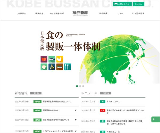The width and height of the screenshot is (160, 133).
Task: Click the 神戸物産 Kobe Bussan logo
Action: coord(80,13)
